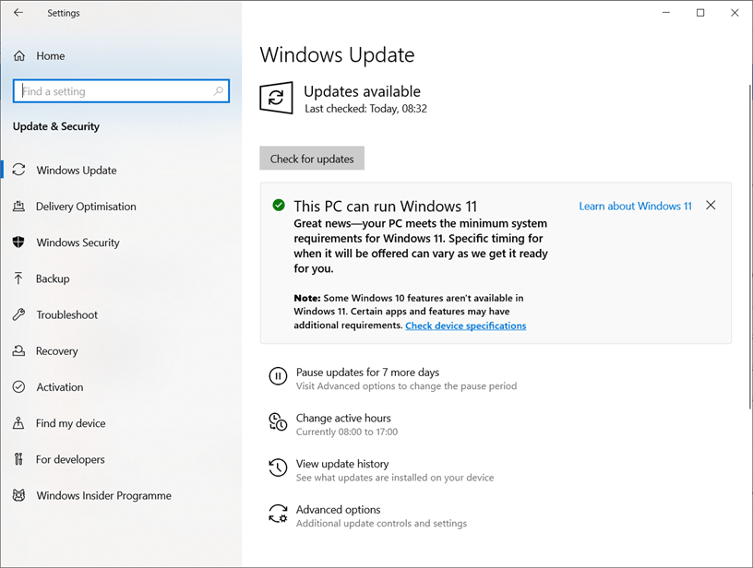
Task: Open Advanced options text link
Action: 338,510
